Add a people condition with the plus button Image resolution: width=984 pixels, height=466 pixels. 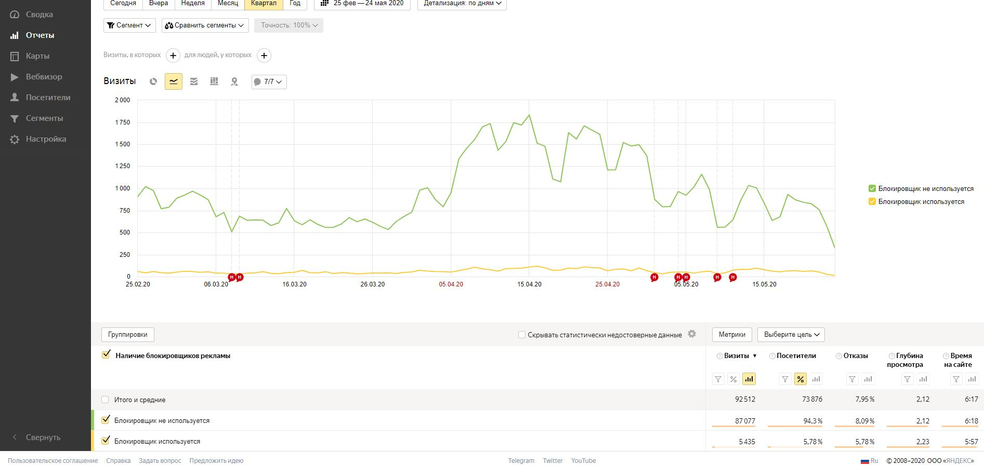264,56
